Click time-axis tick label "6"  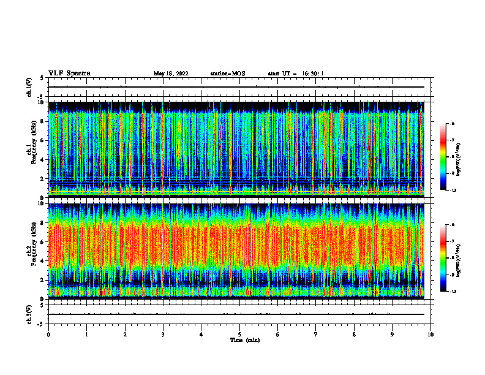tap(278, 335)
